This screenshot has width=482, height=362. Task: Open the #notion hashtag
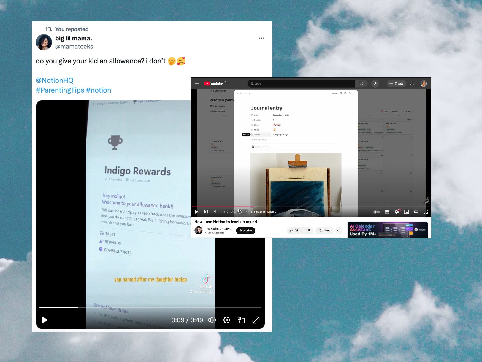tap(99, 90)
